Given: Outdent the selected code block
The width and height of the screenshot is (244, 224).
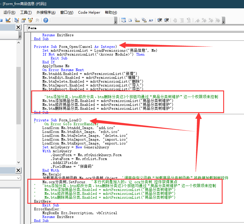Looking at the screenshot, I should pos(166,20).
